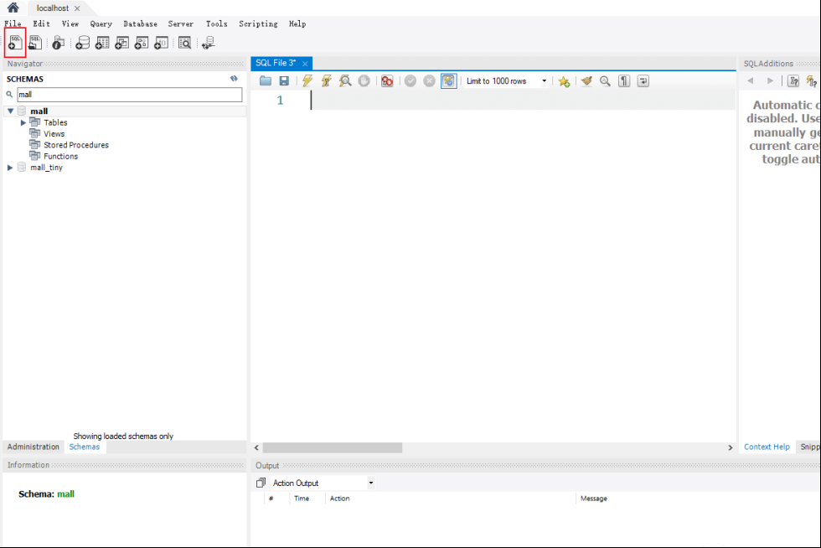Create a new view in active schema

pos(122,43)
